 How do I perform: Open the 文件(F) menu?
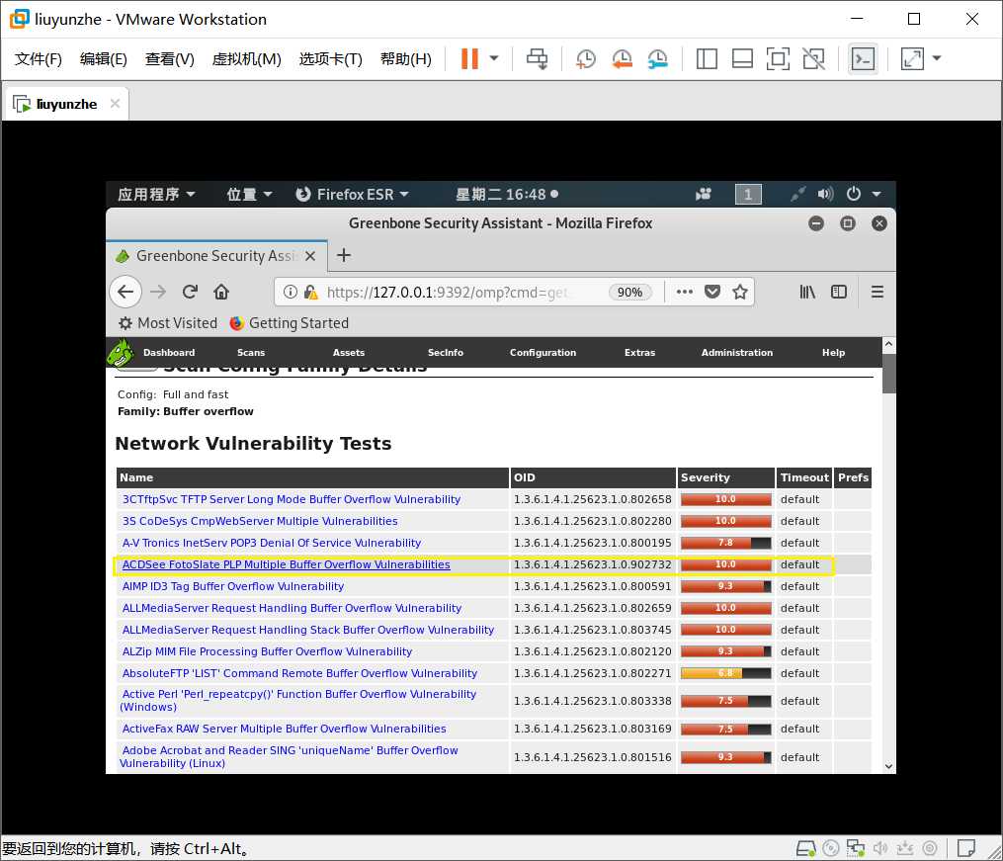click(x=39, y=59)
